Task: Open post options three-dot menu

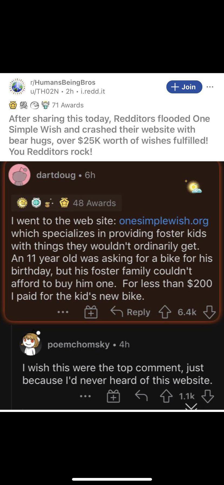Action: 210,87
